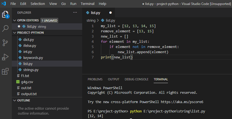232x119 pixels.
Task: Open the Explorer view in the activity bar
Action: (5, 15)
